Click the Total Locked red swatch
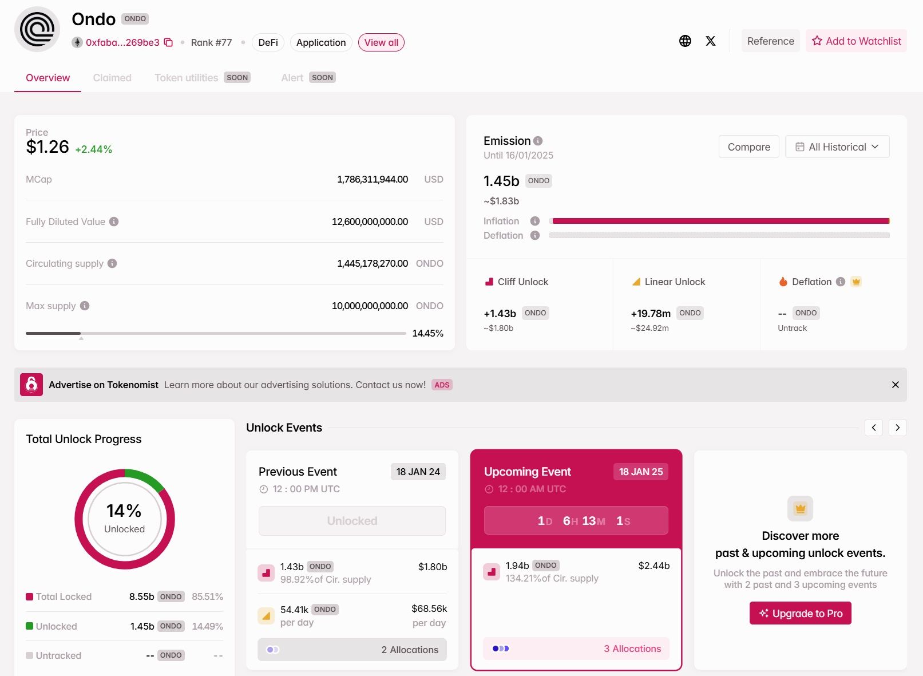The image size is (923, 676). [29, 596]
